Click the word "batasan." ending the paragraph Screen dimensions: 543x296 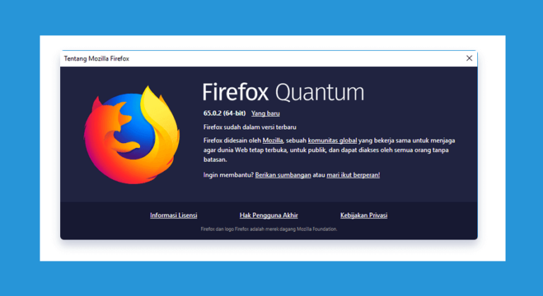click(215, 159)
